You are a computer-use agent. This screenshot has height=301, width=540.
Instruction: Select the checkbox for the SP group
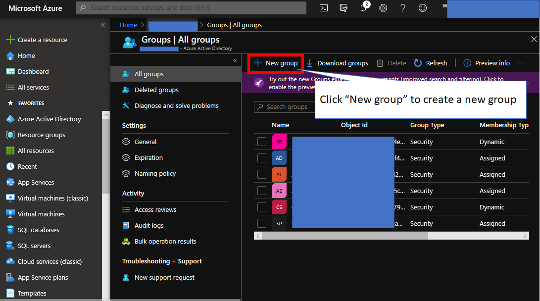[262, 223]
